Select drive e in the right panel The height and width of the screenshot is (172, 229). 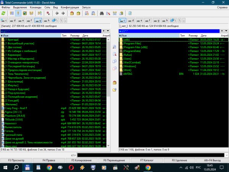[x=139, y=21]
